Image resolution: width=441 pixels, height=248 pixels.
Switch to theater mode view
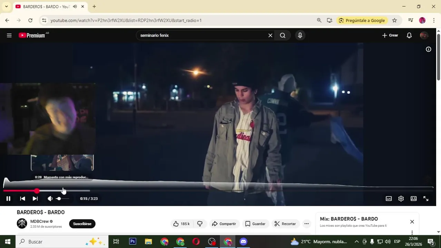click(413, 198)
